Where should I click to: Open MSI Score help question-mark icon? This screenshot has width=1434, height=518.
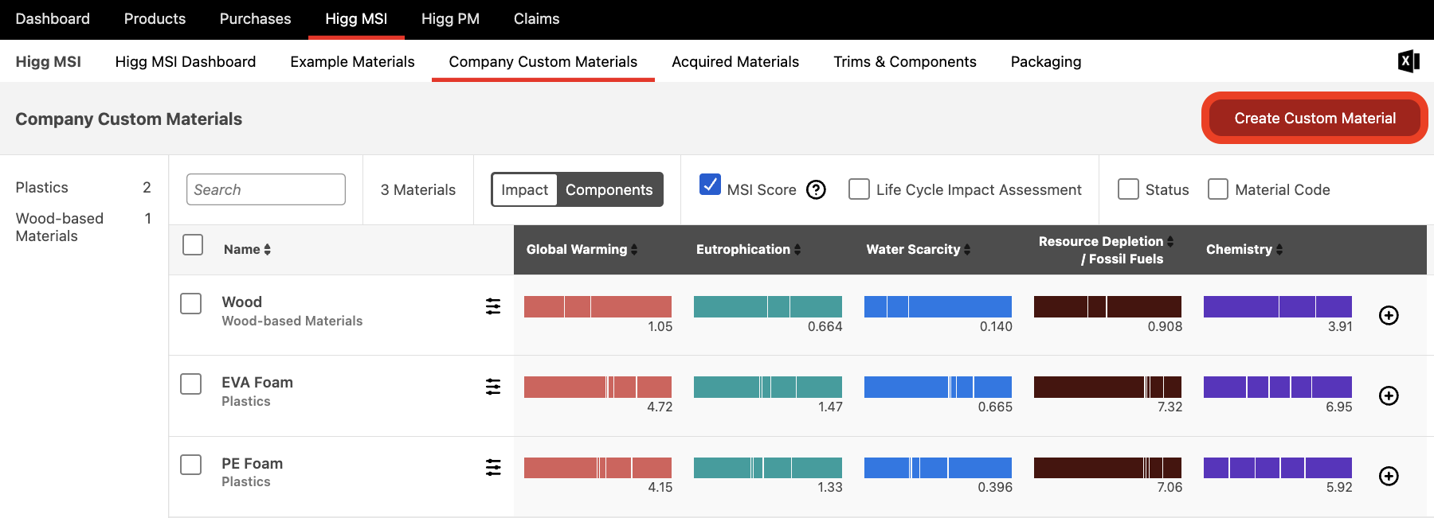(816, 190)
